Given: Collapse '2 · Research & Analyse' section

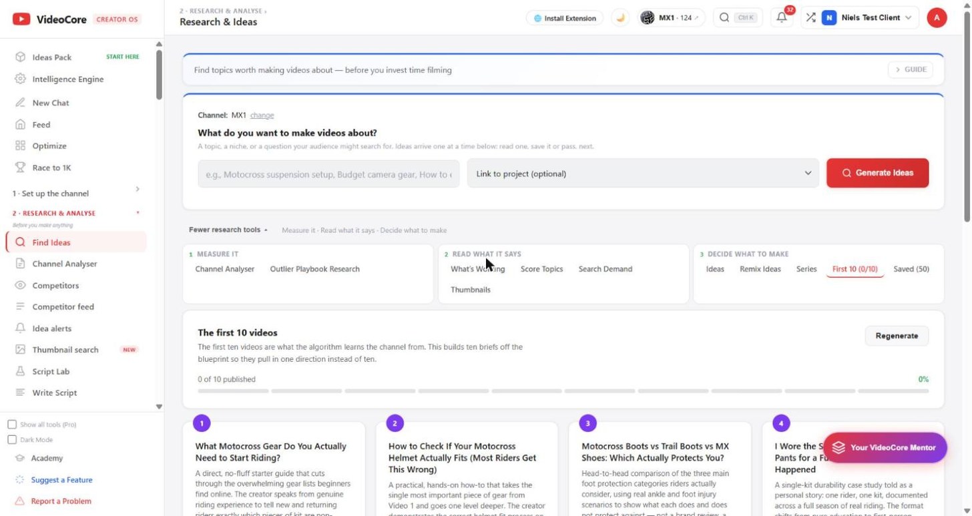Looking at the screenshot, I should (77, 213).
